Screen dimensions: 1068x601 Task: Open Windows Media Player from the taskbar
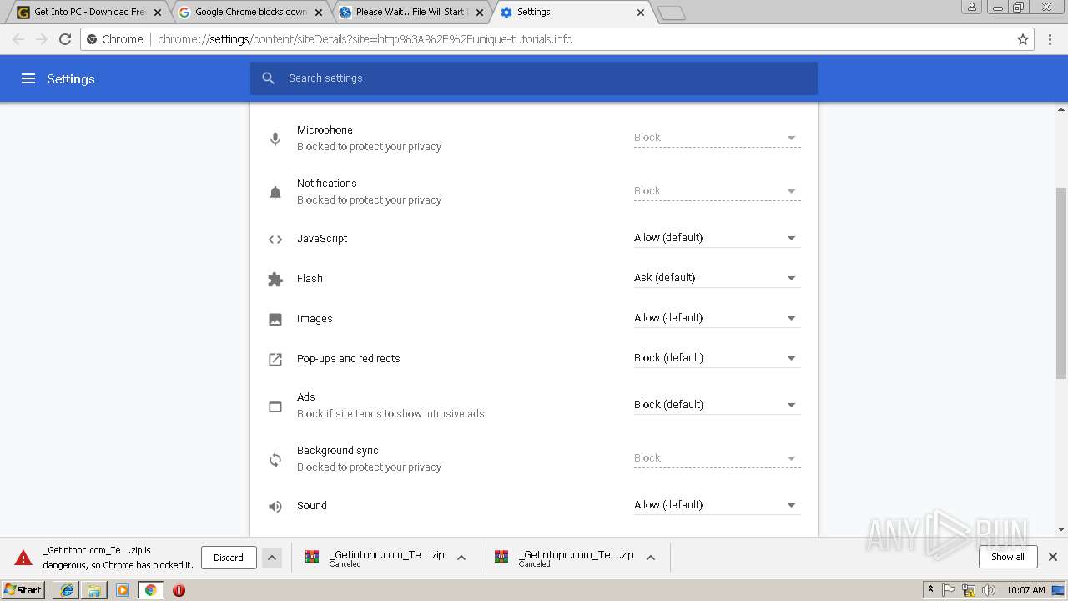click(x=123, y=590)
